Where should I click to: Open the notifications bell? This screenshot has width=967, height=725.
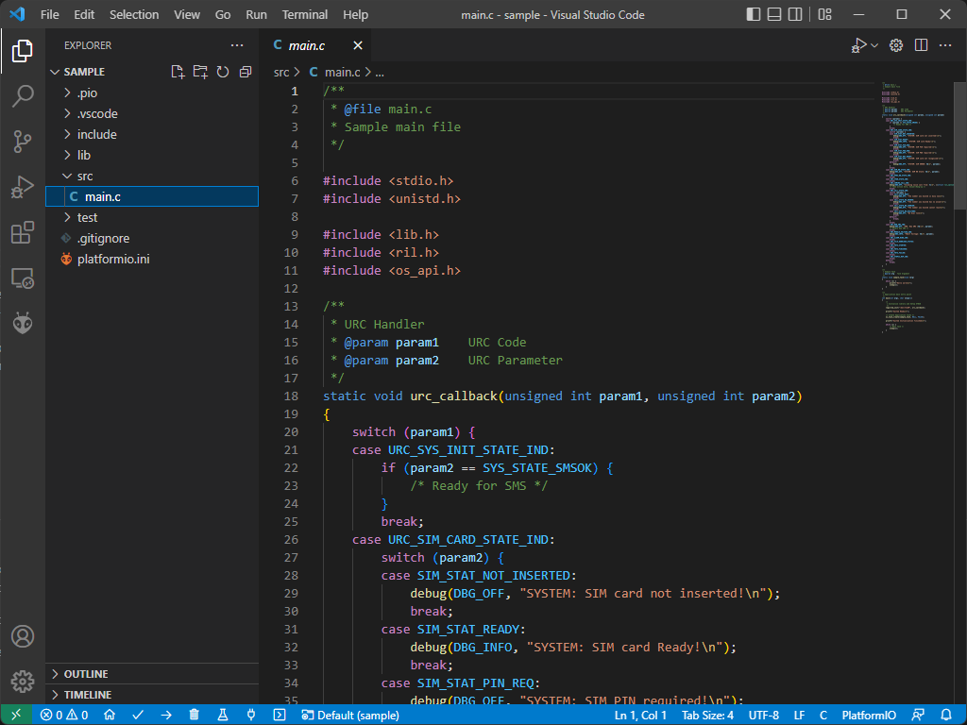coord(946,716)
